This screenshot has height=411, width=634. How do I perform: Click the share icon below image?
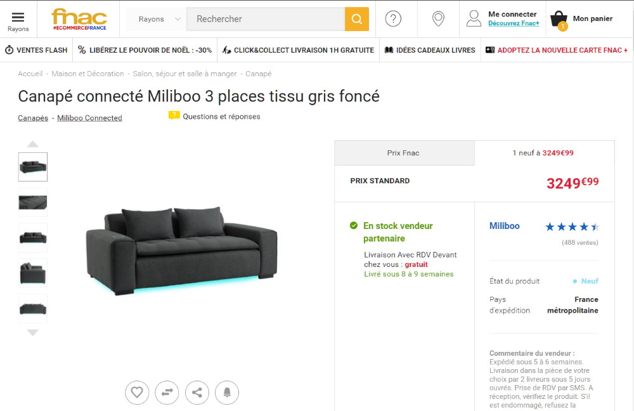tap(197, 393)
